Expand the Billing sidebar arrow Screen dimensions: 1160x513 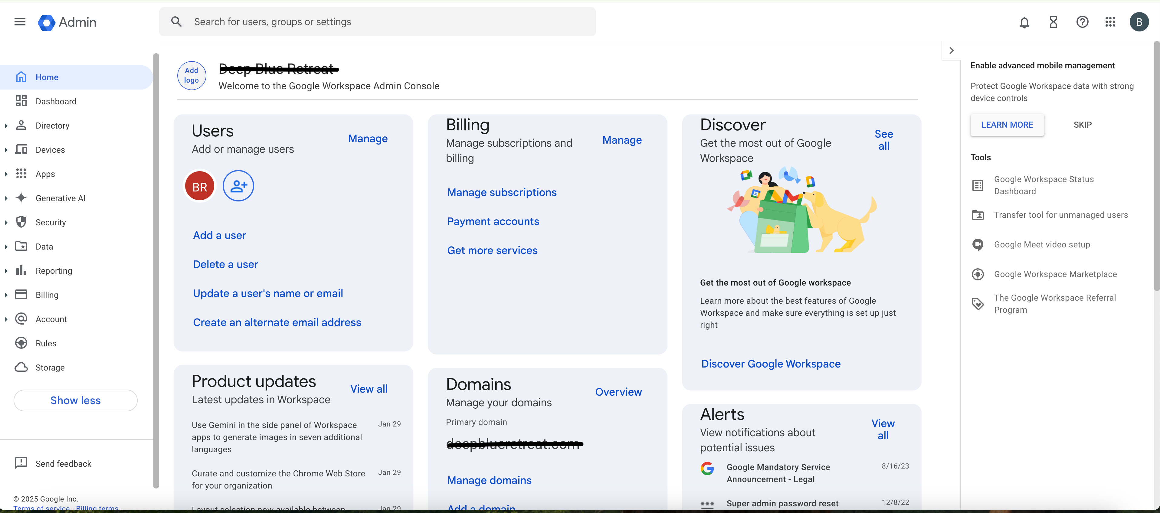(x=6, y=295)
